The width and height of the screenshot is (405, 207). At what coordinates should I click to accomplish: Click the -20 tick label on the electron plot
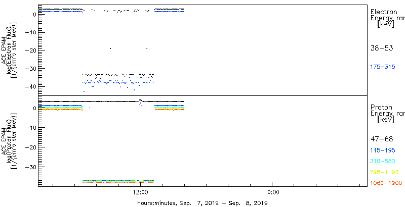tap(30, 50)
